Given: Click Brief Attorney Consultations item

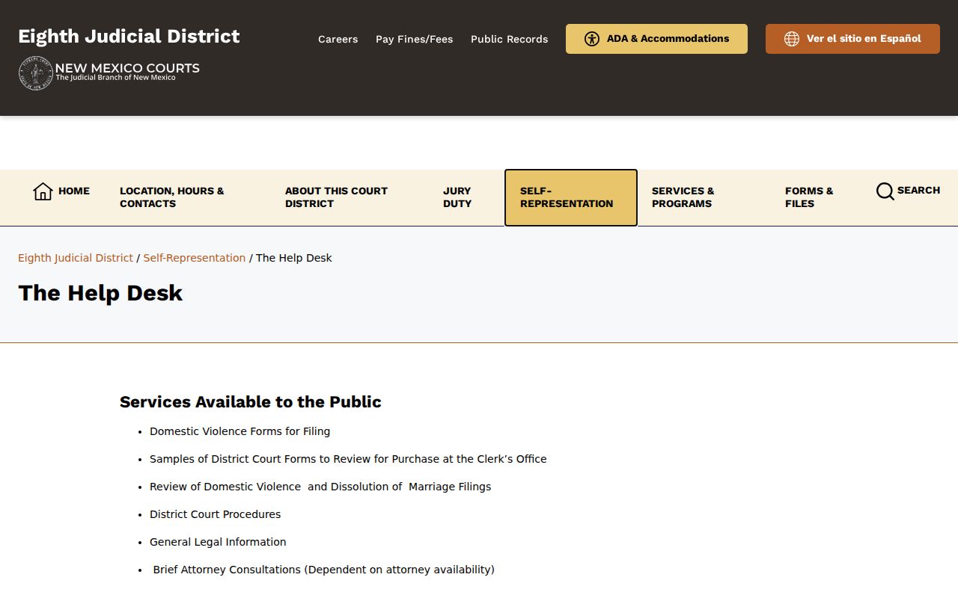Looking at the screenshot, I should (x=323, y=570).
